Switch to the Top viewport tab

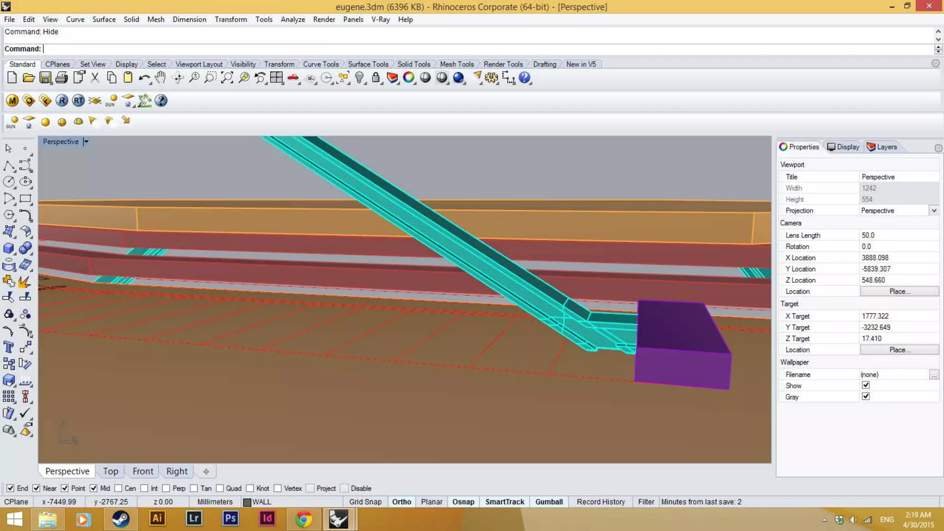pos(111,471)
